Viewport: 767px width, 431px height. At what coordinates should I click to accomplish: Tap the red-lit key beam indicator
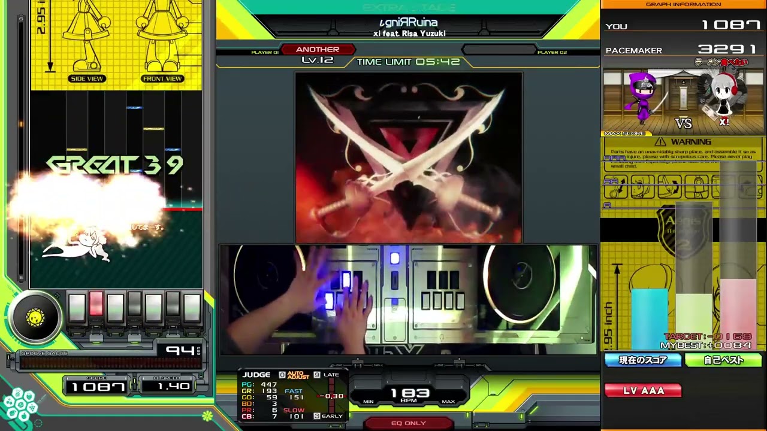click(x=96, y=305)
